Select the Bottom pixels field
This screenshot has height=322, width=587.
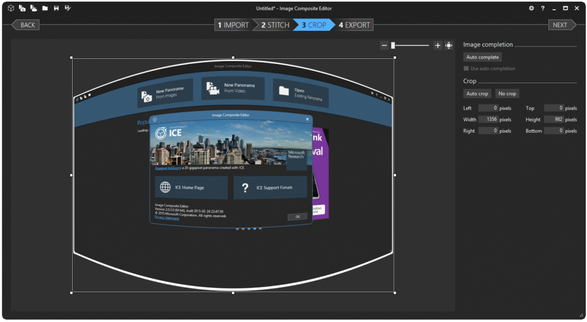tap(553, 131)
